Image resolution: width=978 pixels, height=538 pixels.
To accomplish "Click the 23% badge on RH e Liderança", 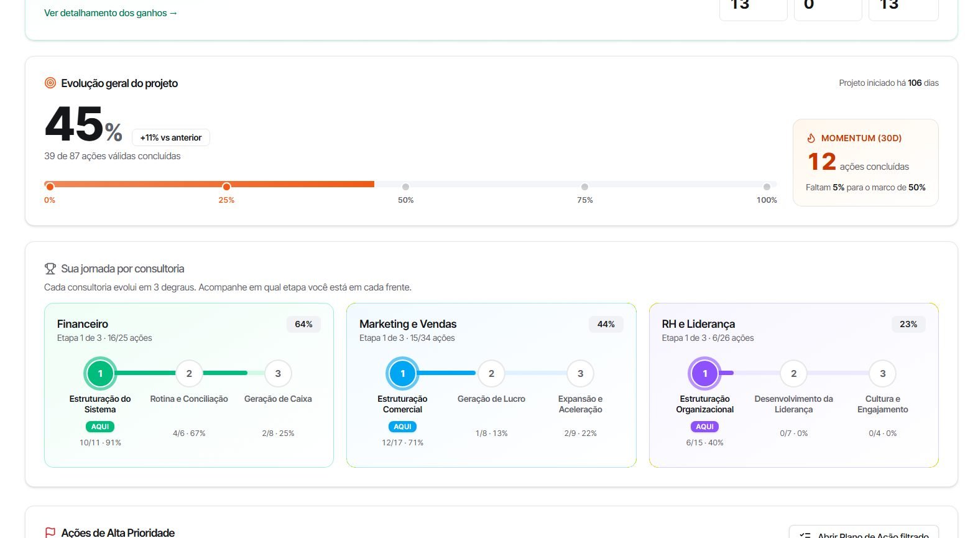I will (x=908, y=324).
